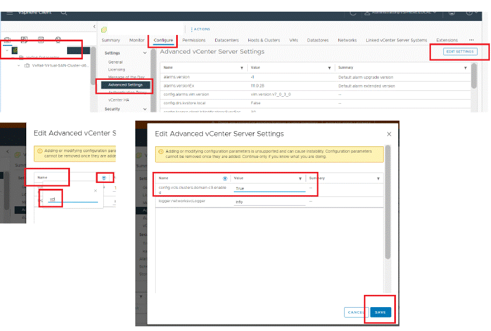This screenshot has width=491, height=331.
Task: Close the filter popup with the X
Action: point(96,191)
